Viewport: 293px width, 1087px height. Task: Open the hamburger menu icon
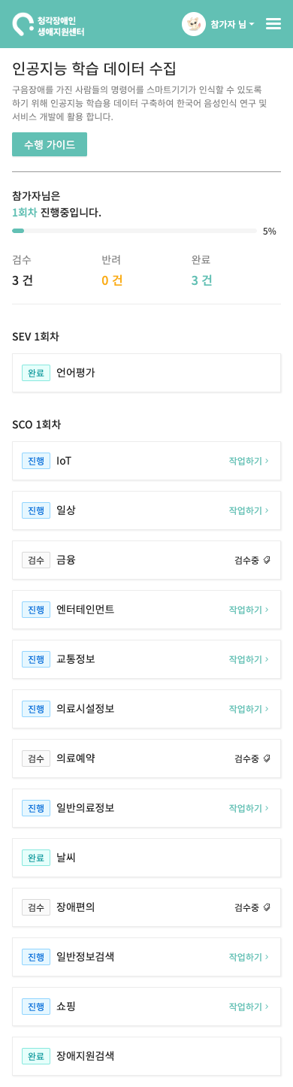tap(273, 24)
